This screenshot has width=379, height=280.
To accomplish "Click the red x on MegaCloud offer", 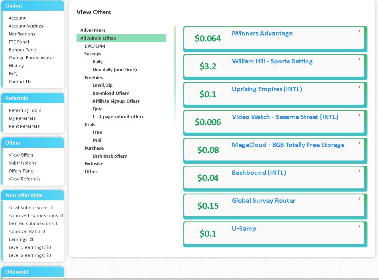I will tap(359, 143).
